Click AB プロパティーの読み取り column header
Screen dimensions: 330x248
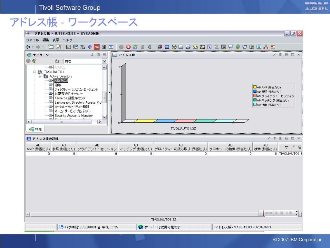[x=180, y=147]
